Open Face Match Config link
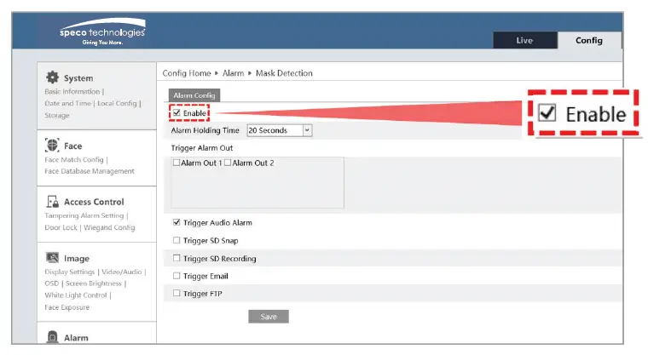Screen dimensions: 648x355 [x=74, y=159]
